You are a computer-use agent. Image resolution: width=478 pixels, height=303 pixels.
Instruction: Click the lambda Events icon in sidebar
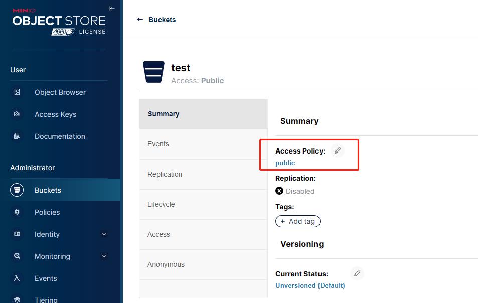point(17,278)
